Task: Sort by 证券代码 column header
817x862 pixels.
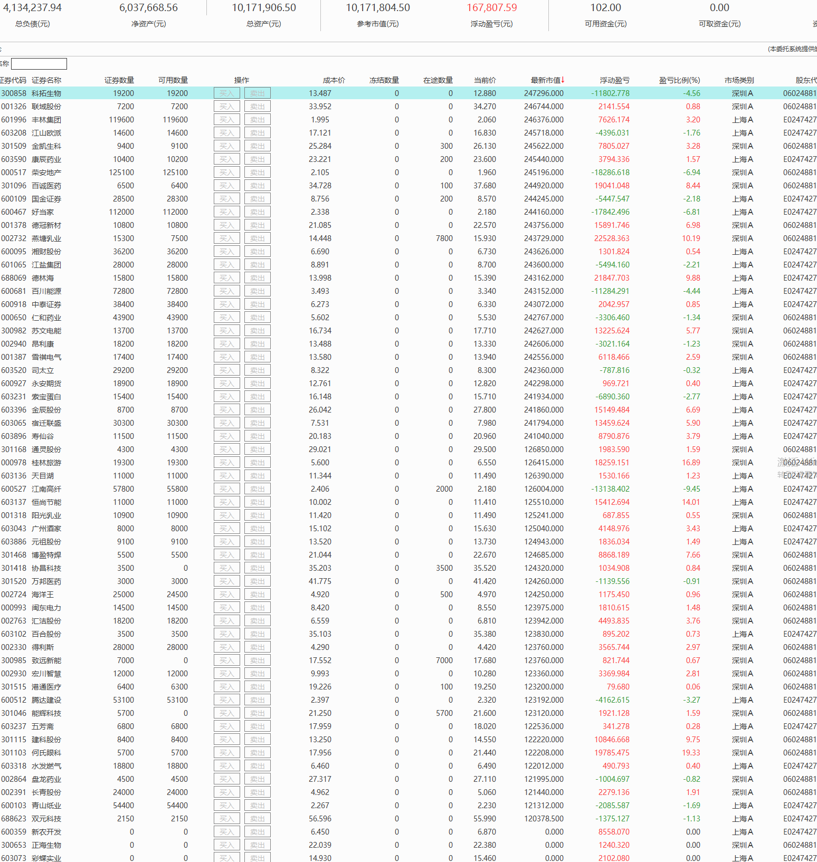Action: (13, 80)
